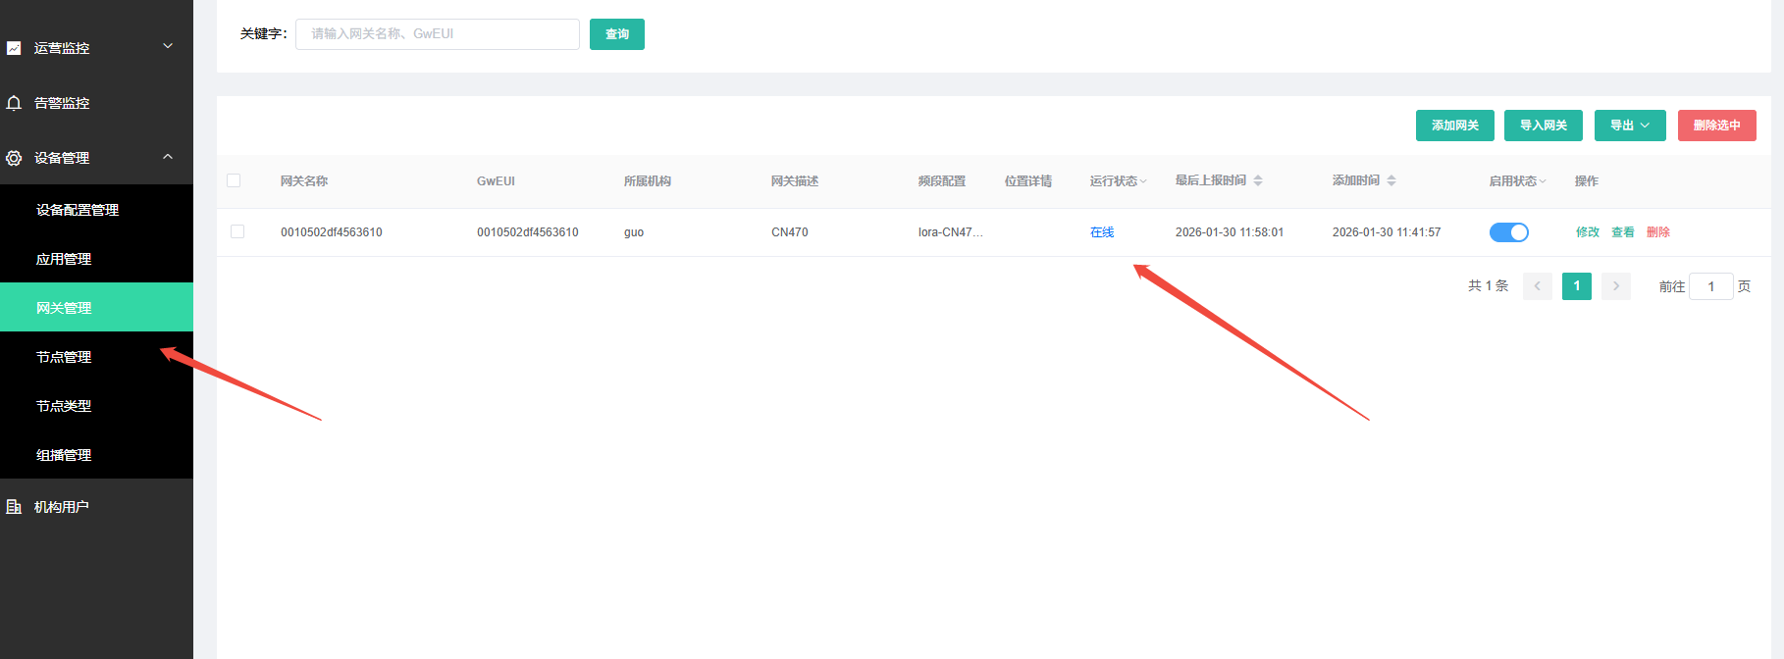Open the 导出 export dropdown

1629,126
